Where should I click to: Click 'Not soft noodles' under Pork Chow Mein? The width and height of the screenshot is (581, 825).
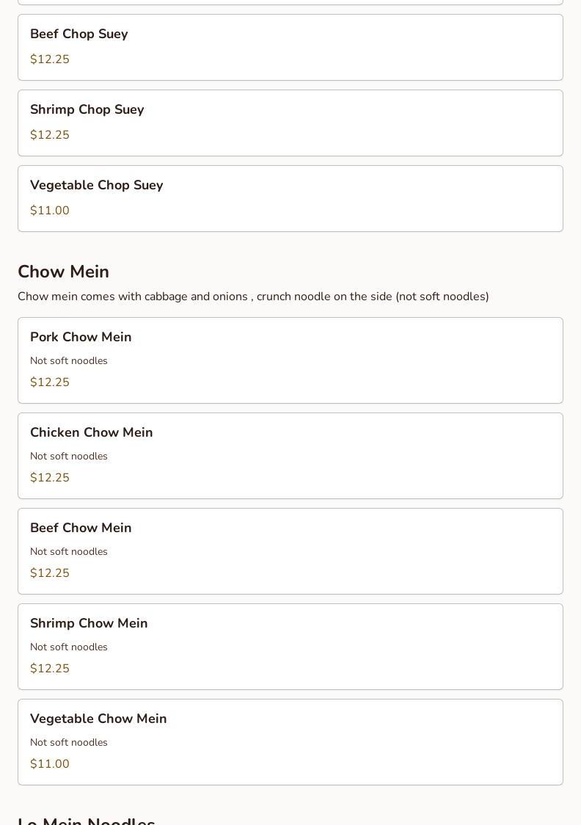point(69,360)
